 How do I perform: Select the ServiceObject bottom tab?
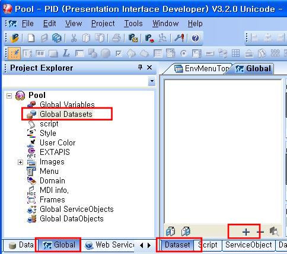(248, 245)
